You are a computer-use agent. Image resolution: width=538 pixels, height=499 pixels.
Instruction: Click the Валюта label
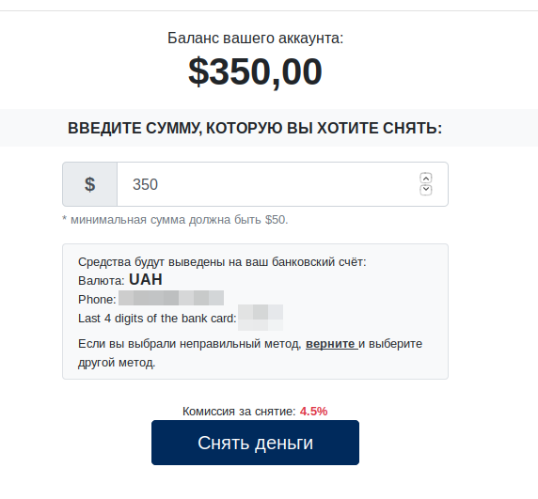coord(102,281)
